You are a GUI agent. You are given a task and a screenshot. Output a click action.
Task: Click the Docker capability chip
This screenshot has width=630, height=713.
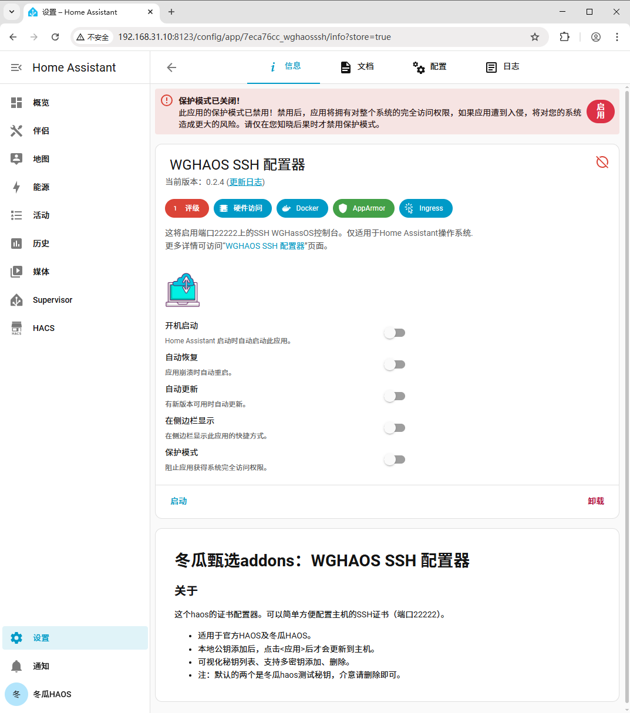point(302,208)
